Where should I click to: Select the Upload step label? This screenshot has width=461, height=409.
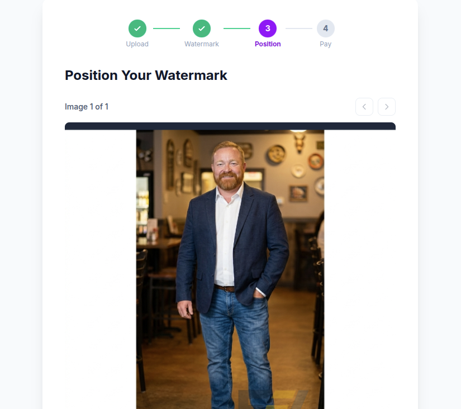(137, 44)
